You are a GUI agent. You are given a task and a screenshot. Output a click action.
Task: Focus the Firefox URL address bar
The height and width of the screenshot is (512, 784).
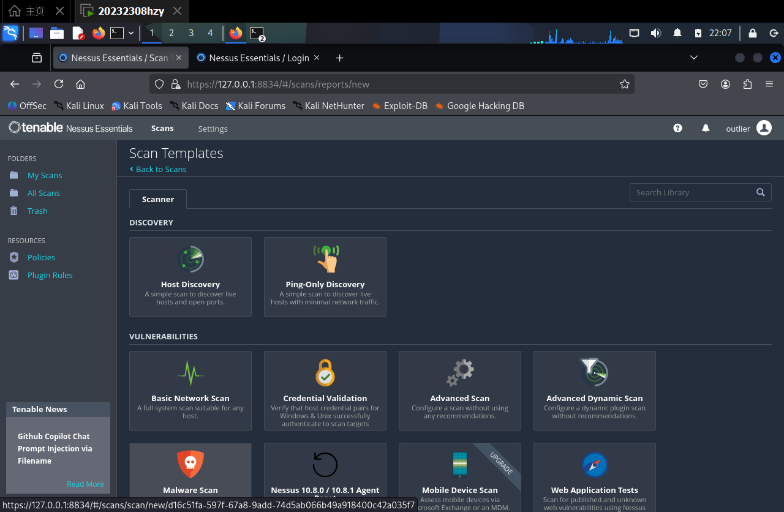391,84
